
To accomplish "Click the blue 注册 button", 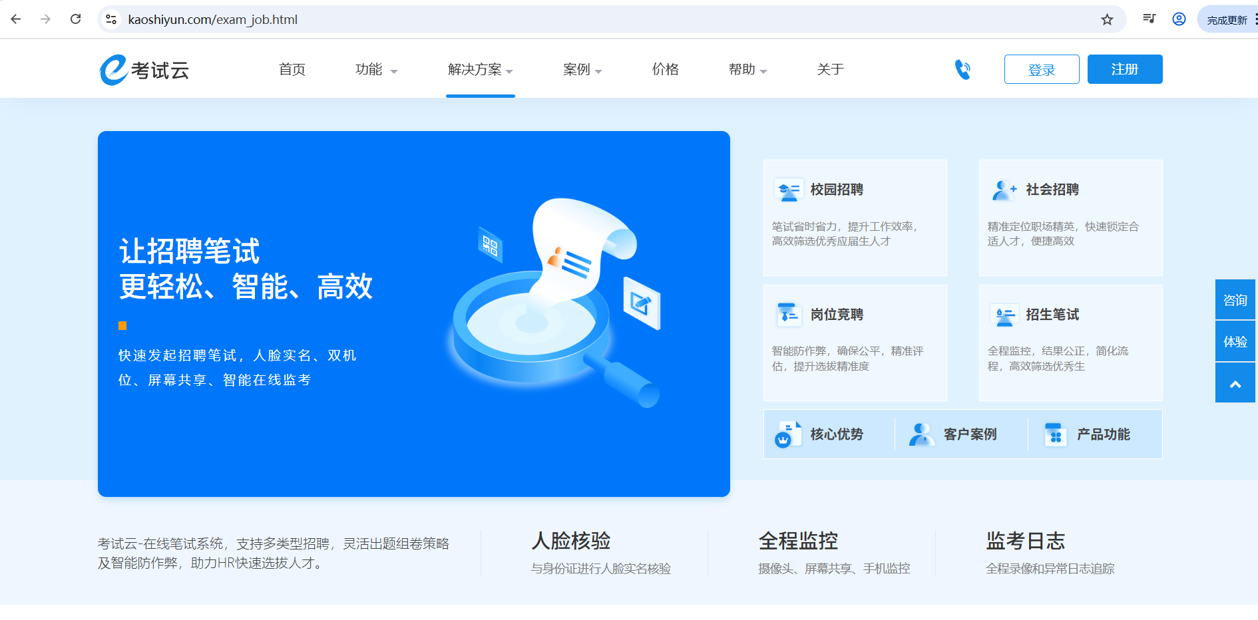I will (x=1124, y=70).
